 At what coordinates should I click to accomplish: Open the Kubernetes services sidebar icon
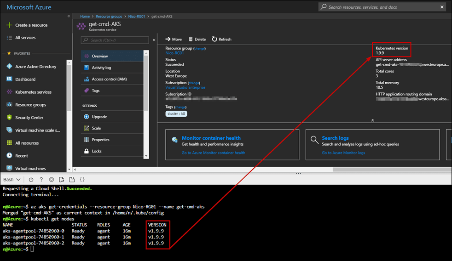[9, 92]
